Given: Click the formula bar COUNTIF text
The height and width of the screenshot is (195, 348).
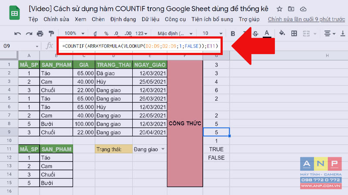Looking at the screenshot, I should pyautogui.click(x=140, y=46).
